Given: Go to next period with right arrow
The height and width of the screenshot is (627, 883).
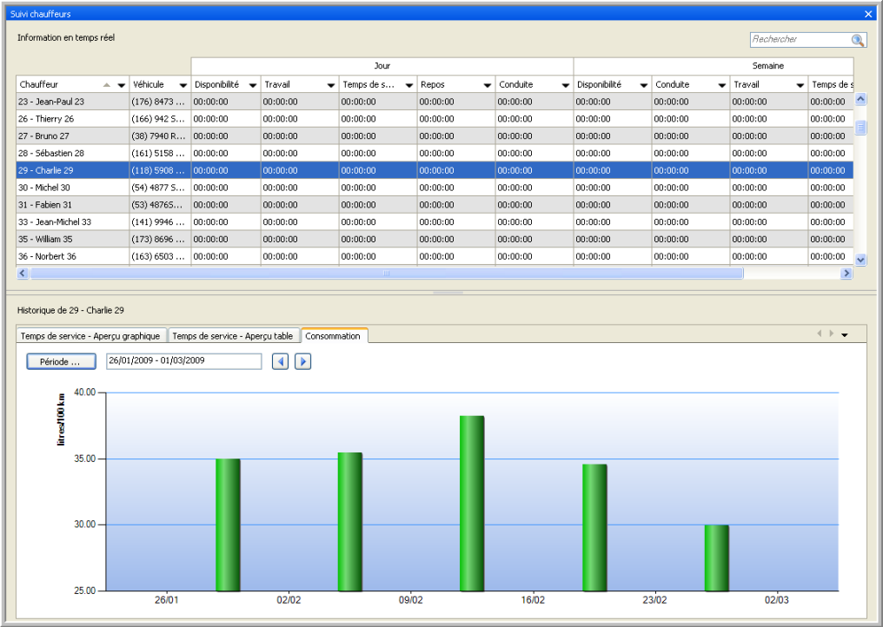Looking at the screenshot, I should pos(302,360).
